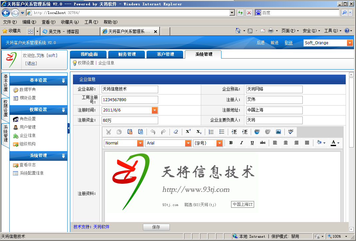
Task: Align text left in editor
Action: 275,143
